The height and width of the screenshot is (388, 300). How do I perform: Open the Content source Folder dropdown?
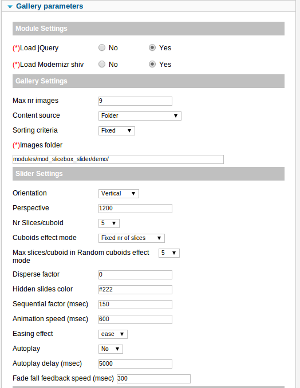coord(140,116)
